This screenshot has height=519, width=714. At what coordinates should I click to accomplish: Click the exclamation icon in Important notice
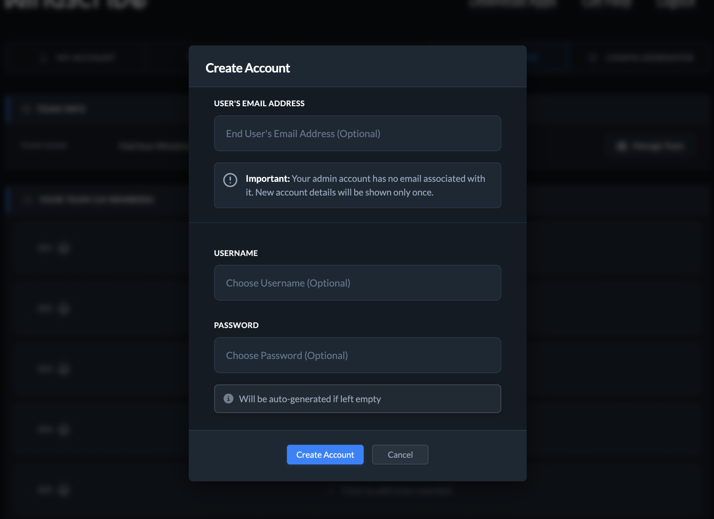pos(230,180)
